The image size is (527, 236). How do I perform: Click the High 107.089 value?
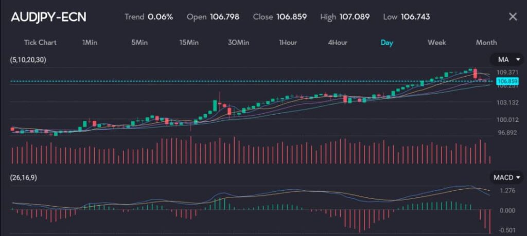[354, 17]
